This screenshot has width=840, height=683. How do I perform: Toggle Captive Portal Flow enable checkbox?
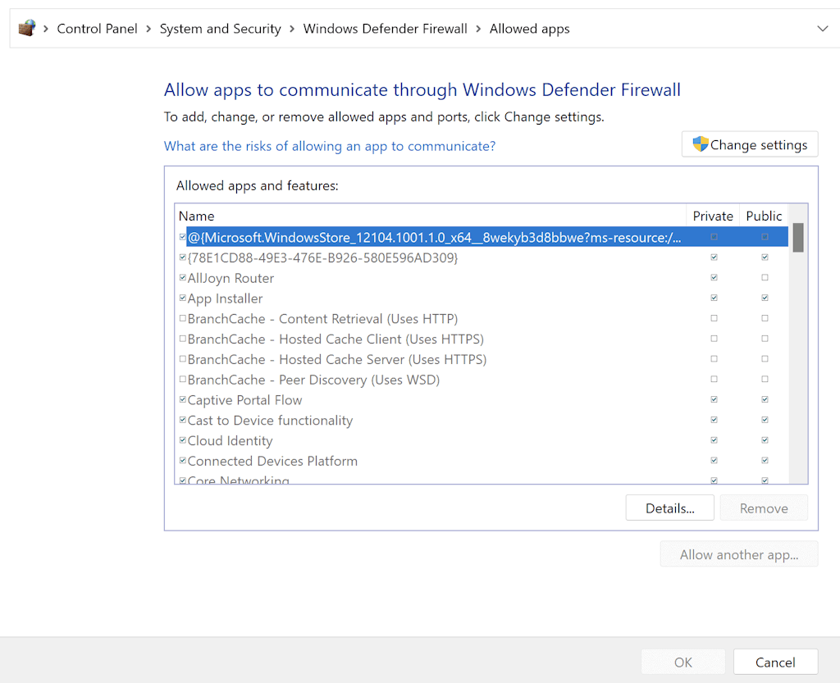183,399
